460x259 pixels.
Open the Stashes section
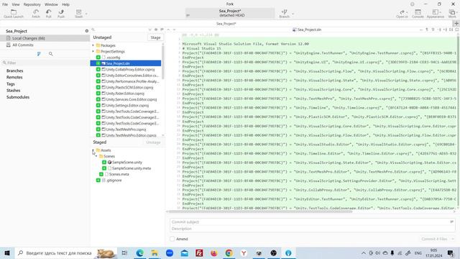tap(13, 91)
